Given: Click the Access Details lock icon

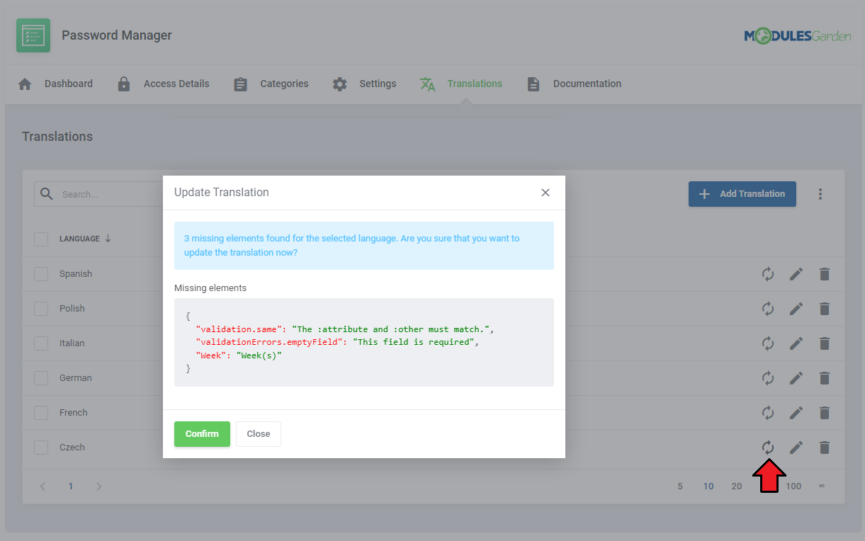Looking at the screenshot, I should tap(124, 84).
